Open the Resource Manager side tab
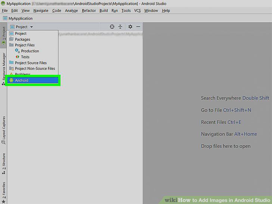272x204 pixels. (3, 69)
